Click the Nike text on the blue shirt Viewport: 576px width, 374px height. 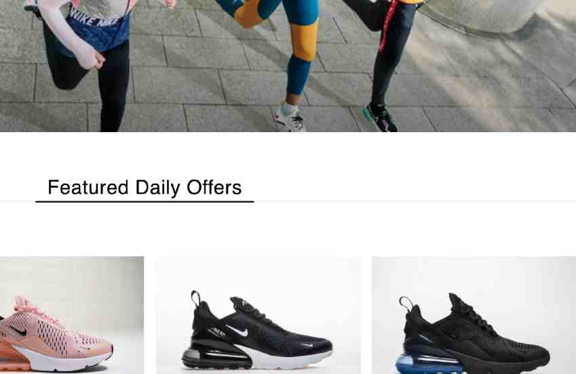[x=94, y=18]
